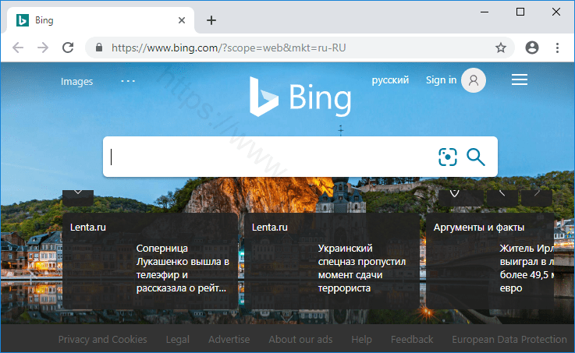The height and width of the screenshot is (353, 575).
Task: Switch language via русский link
Action: click(x=390, y=79)
